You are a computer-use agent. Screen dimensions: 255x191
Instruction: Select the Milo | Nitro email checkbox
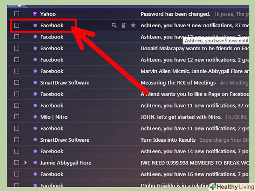click(x=16, y=117)
